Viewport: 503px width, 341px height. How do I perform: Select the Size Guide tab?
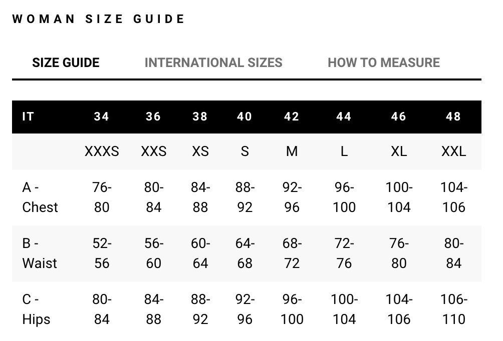pos(66,62)
